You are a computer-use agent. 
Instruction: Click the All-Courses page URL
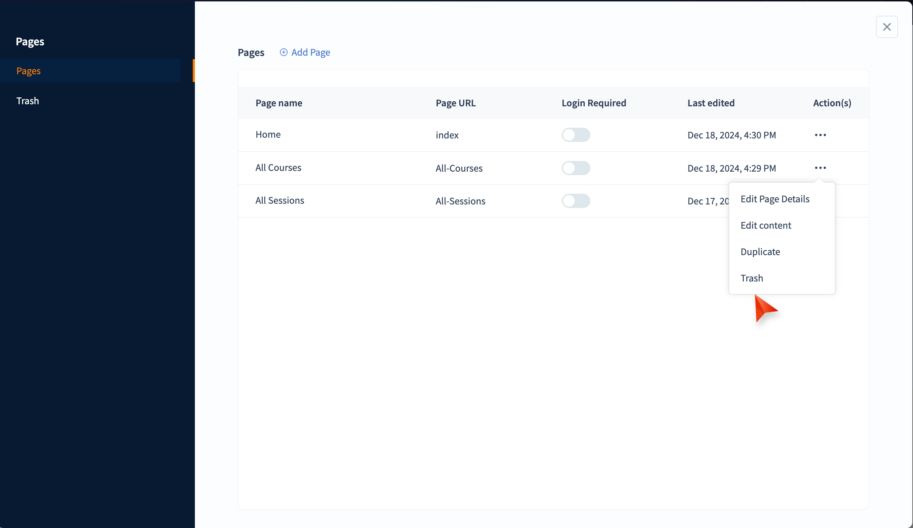pyautogui.click(x=459, y=168)
